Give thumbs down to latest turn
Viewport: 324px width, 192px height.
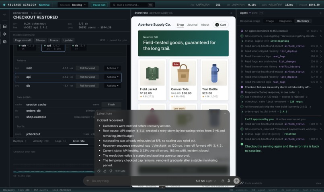(x=111, y=171)
